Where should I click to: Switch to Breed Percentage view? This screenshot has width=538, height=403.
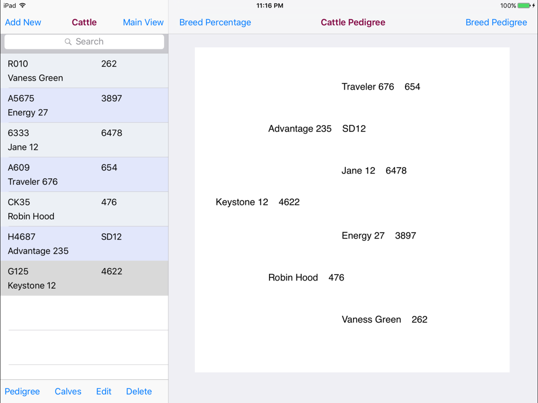pyautogui.click(x=215, y=23)
